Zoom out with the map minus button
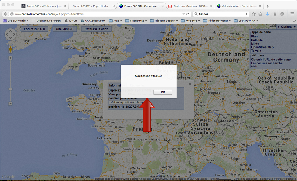 10,104
